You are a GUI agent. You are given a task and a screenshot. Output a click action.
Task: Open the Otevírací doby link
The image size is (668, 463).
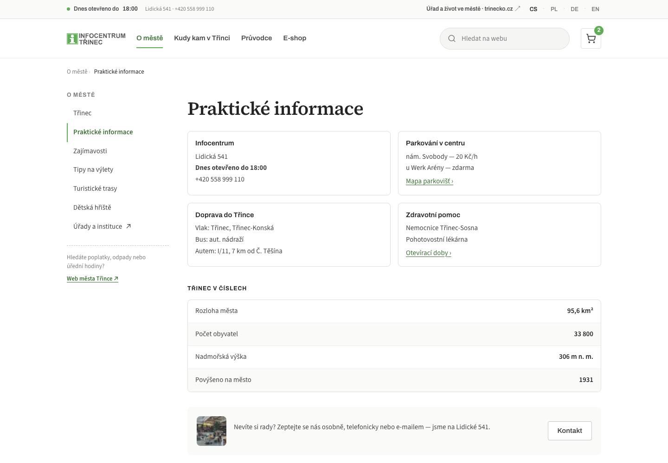click(x=429, y=253)
